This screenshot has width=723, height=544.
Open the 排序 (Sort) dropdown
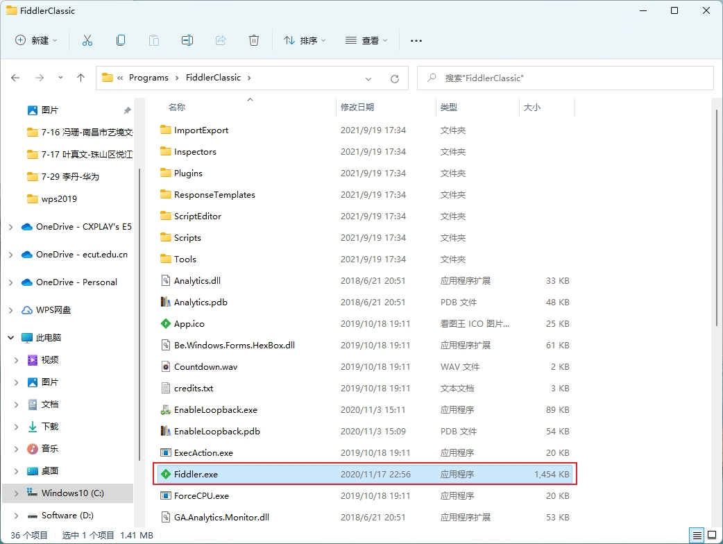pyautogui.click(x=305, y=40)
